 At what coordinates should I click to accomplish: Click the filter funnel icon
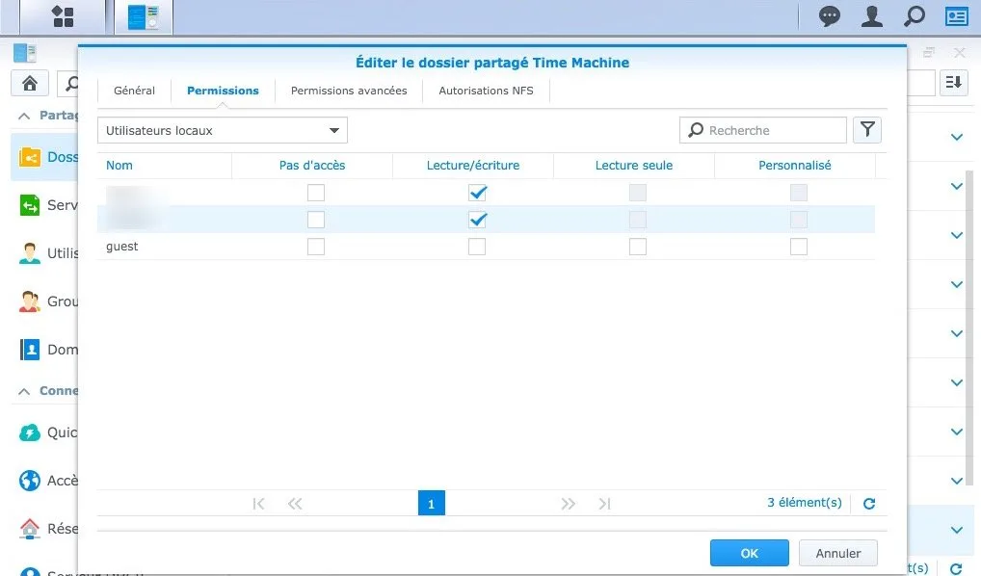pyautogui.click(x=867, y=129)
